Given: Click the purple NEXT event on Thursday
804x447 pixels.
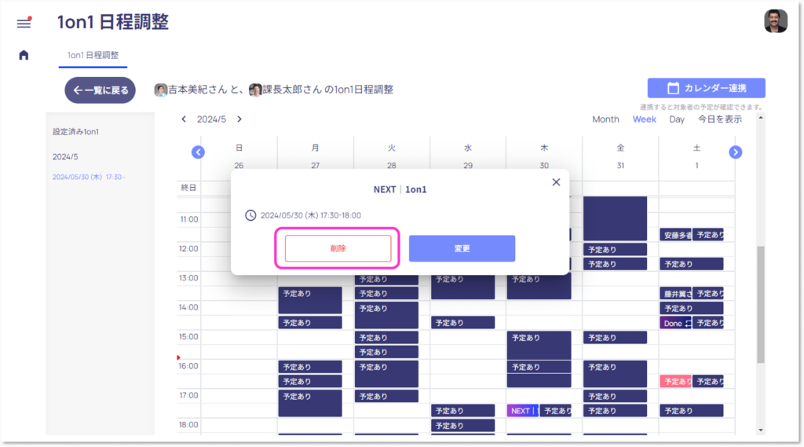Looking at the screenshot, I should coord(522,411).
